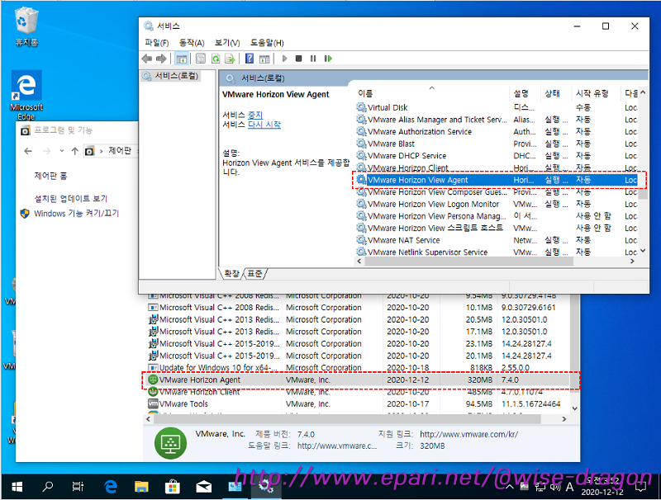Select Update for Windows 10 program row
This screenshot has height=500, width=661.
point(359,368)
